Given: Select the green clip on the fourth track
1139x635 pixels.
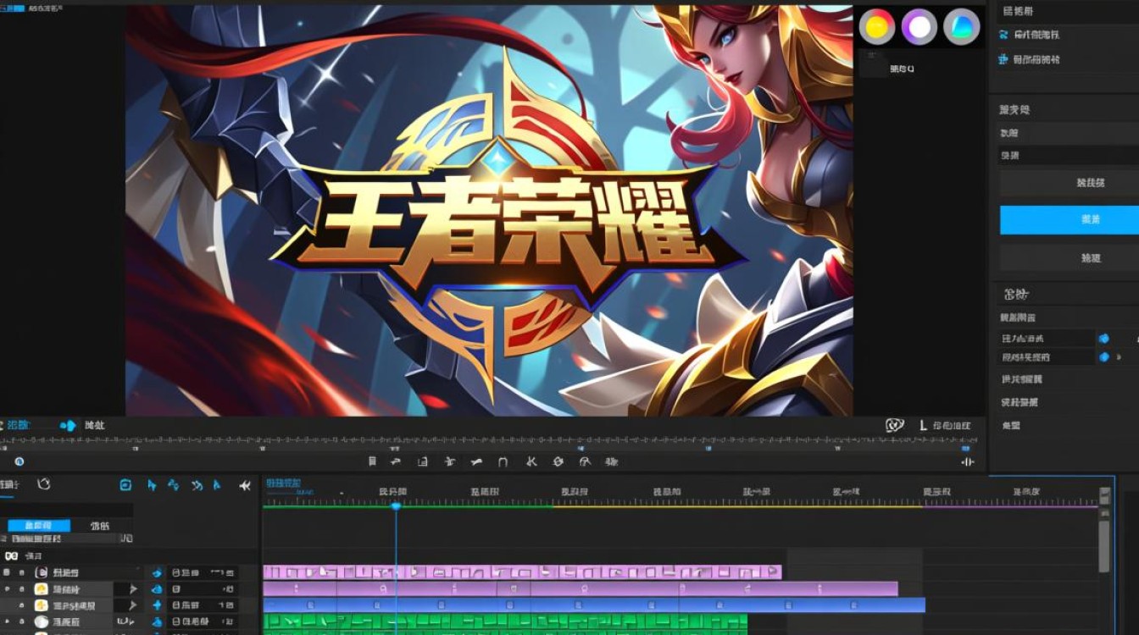Looking at the screenshot, I should (505, 622).
